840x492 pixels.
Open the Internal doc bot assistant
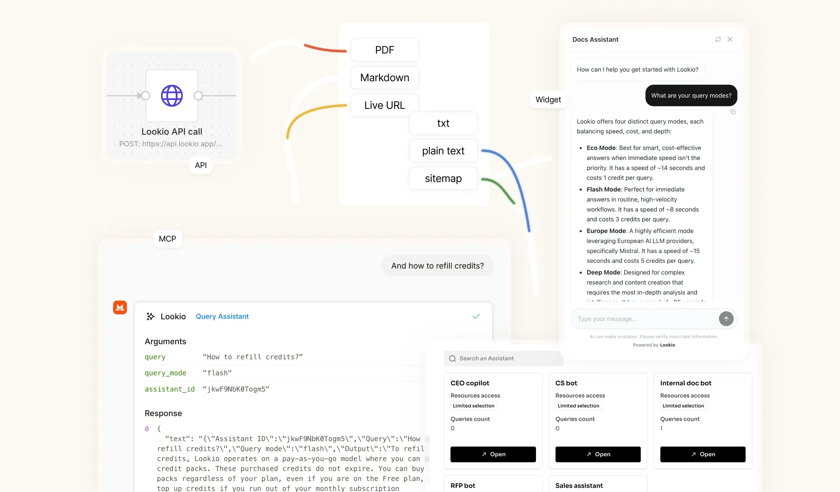[703, 454]
